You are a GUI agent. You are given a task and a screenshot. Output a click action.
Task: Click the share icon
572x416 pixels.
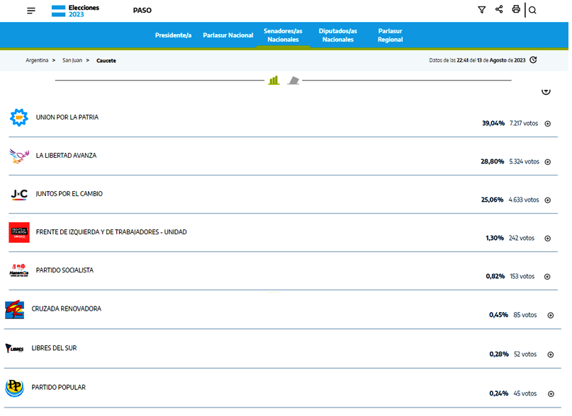499,10
